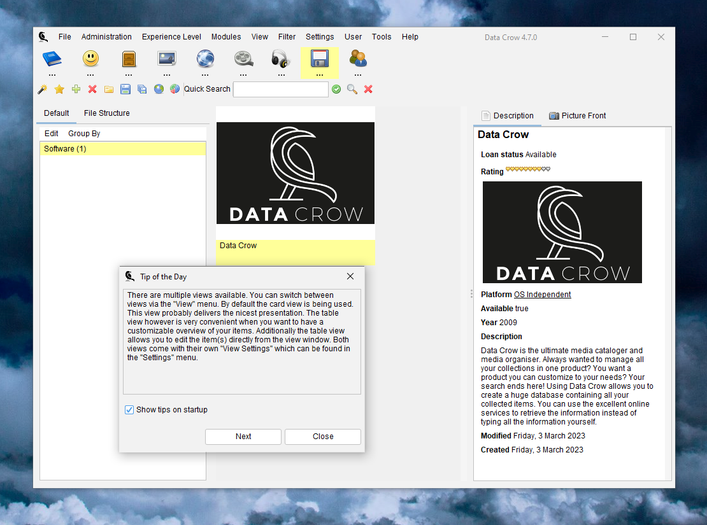The width and height of the screenshot is (707, 525).
Task: Select the Data Crow card thumbnail
Action: click(x=296, y=173)
